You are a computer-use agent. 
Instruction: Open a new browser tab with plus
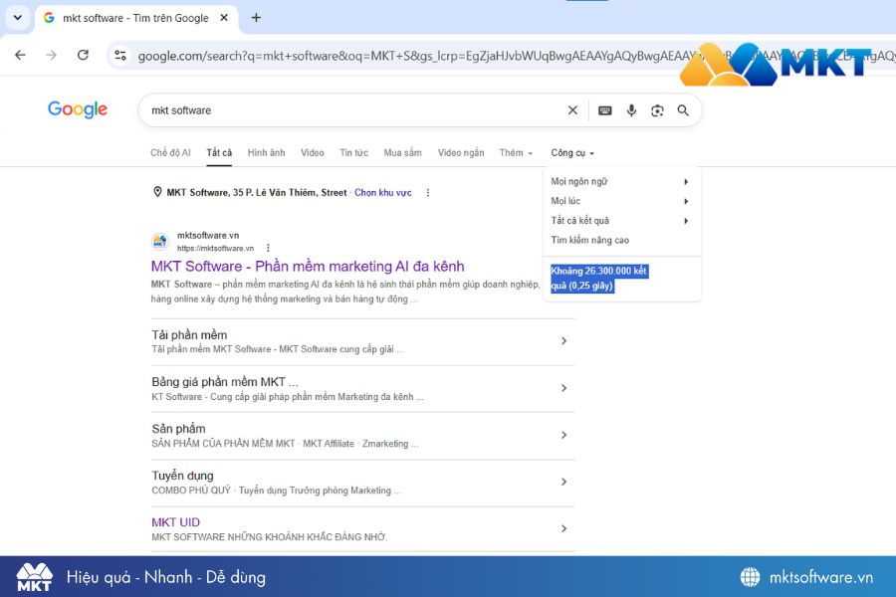coord(256,18)
